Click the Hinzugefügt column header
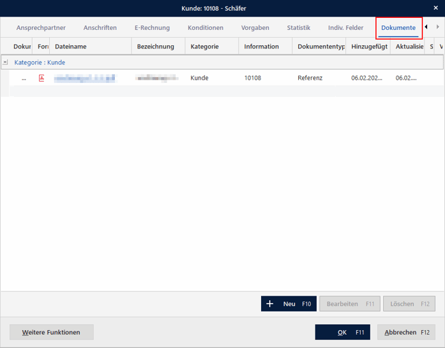Viewport: 445px width, 348px height. 369,46
